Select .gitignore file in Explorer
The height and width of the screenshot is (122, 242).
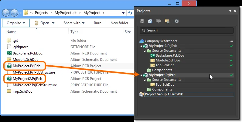tap(21, 47)
